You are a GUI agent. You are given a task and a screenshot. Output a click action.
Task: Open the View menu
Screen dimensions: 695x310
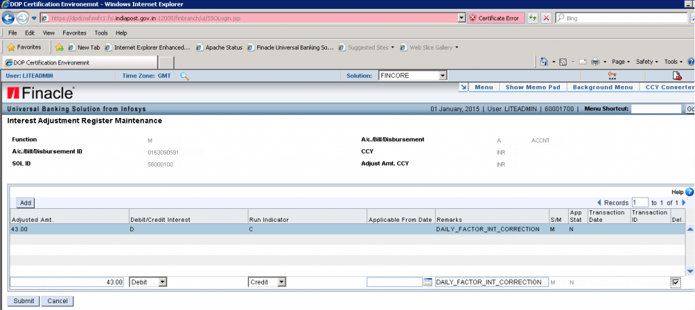48,33
